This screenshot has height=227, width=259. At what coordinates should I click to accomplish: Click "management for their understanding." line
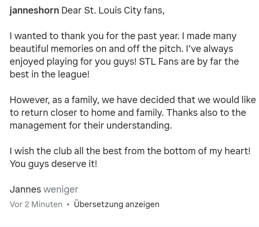(x=91, y=125)
